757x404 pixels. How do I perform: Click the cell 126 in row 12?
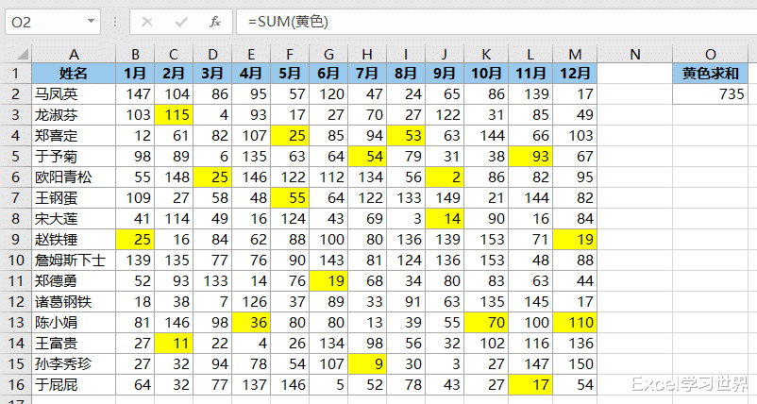[251, 302]
